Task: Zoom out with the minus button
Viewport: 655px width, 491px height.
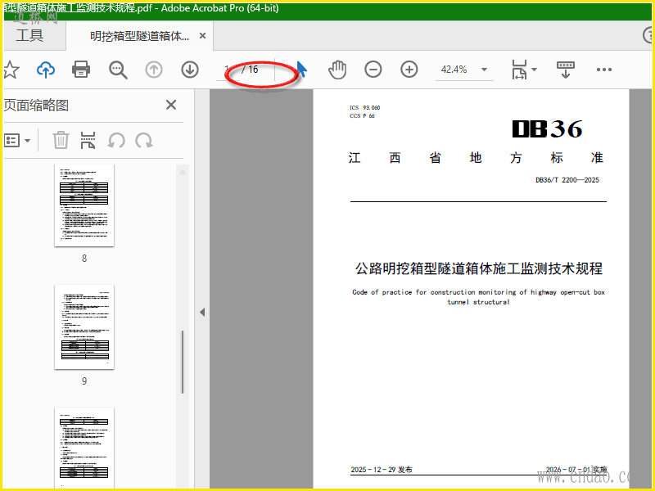Action: [x=373, y=70]
